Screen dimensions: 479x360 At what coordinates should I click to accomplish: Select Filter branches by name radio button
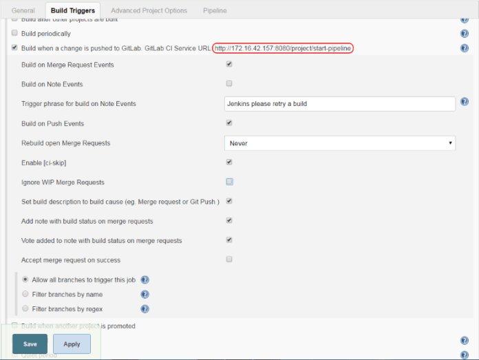tap(25, 294)
